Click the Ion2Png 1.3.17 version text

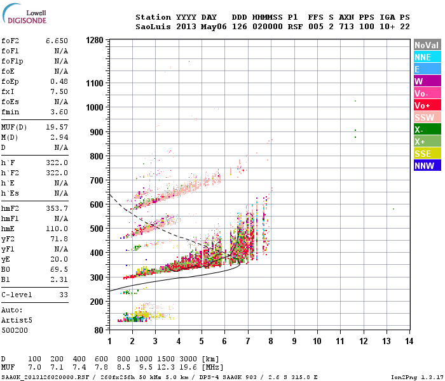[x=417, y=377]
